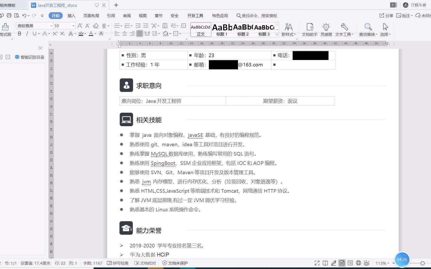431x269 pixels.
Task: Open the 审阅 review tab
Action: (x=126, y=16)
